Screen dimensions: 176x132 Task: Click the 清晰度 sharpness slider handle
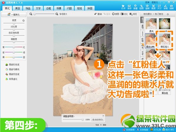tap(14, 42)
